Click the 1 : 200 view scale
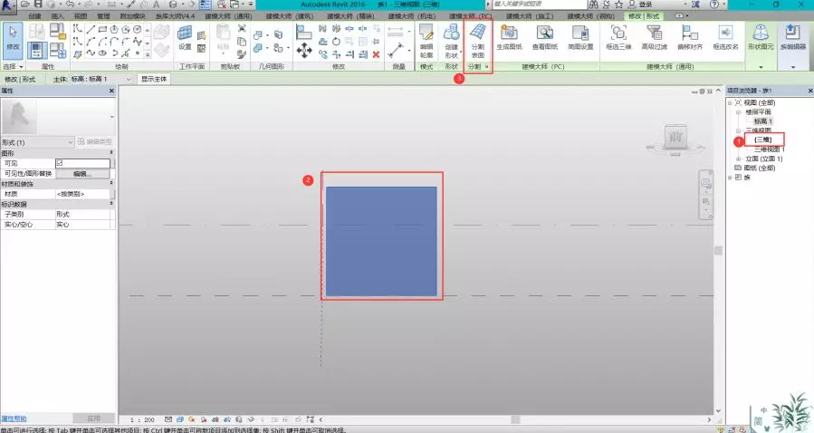 (142, 419)
